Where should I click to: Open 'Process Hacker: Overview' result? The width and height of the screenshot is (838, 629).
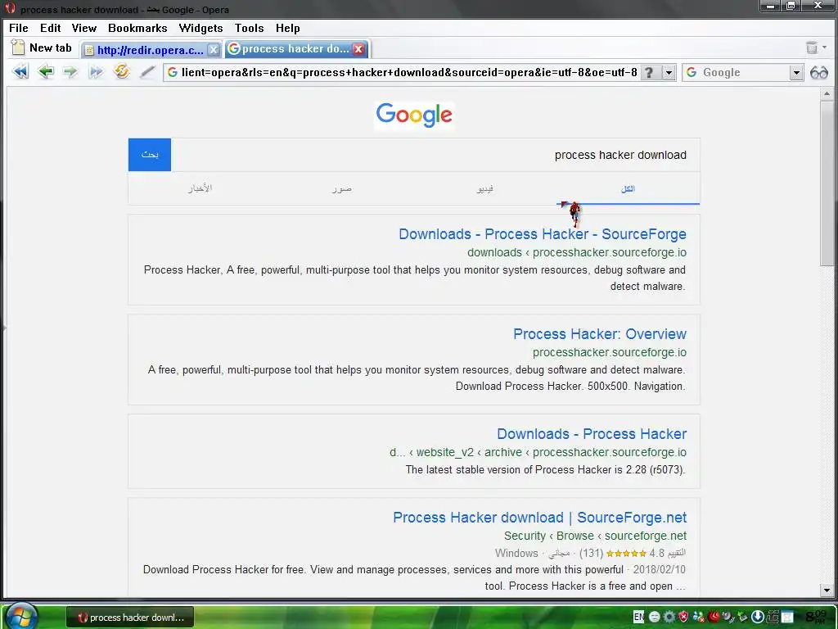pos(600,334)
